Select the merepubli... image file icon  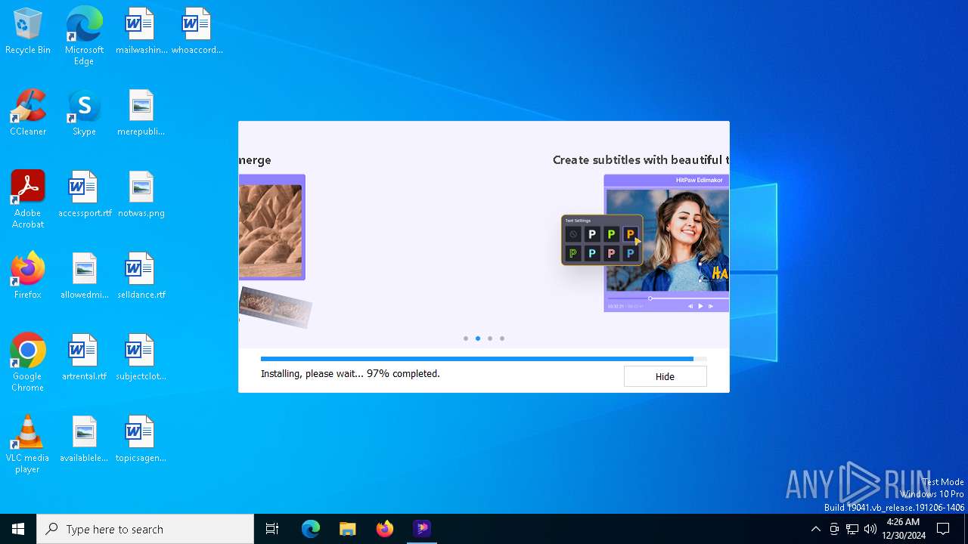click(x=141, y=113)
